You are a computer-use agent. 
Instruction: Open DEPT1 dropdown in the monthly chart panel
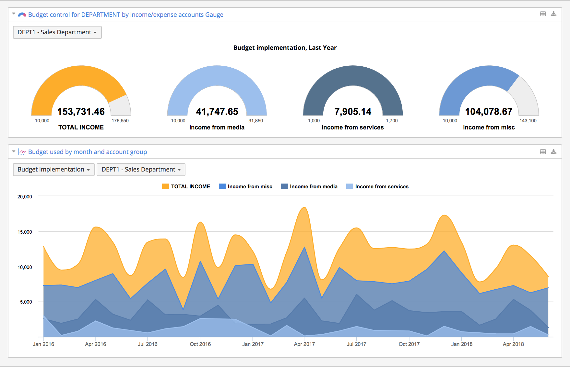click(141, 170)
